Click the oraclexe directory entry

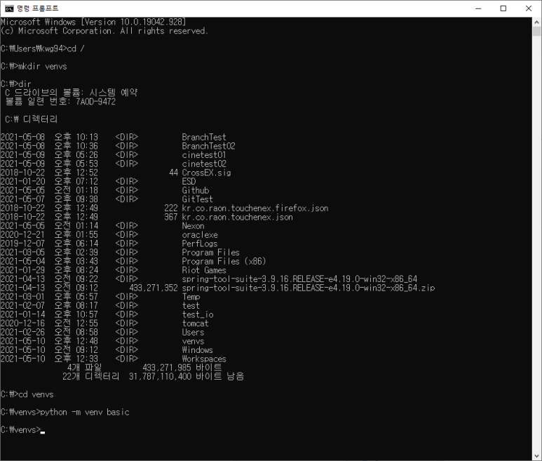pos(200,235)
